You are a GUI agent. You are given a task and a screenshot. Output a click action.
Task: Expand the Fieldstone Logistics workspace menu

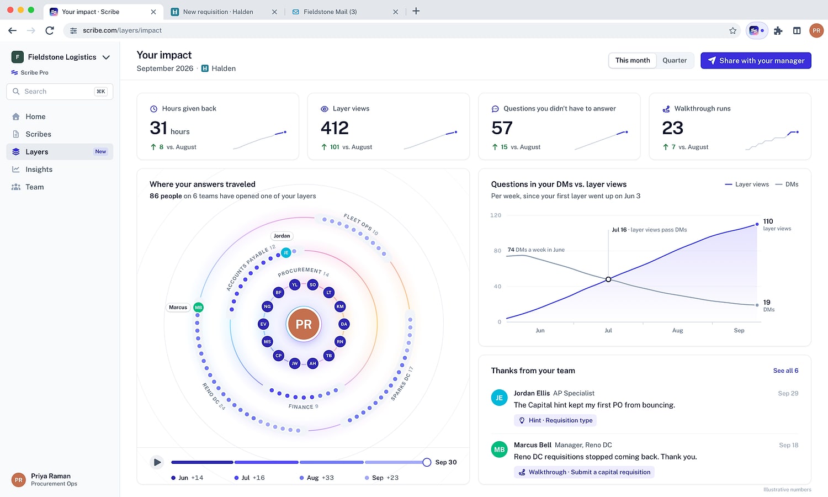(x=61, y=57)
